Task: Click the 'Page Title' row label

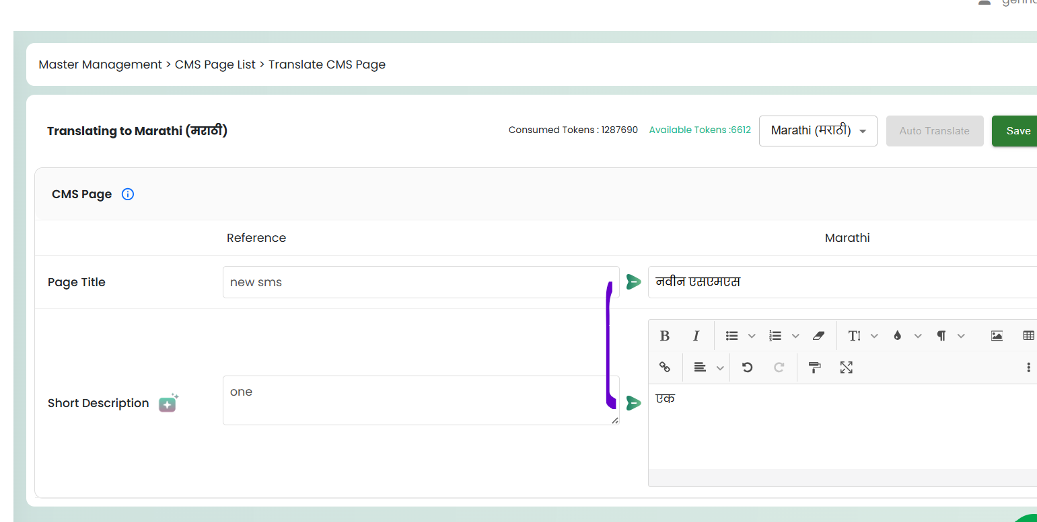Action: [x=77, y=282]
